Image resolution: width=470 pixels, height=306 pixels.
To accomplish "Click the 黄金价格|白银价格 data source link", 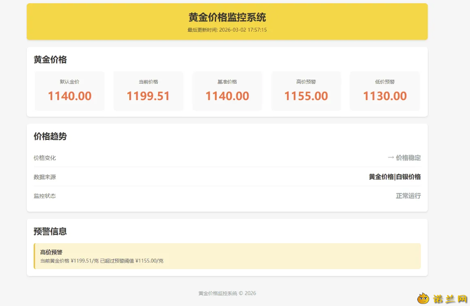I will point(395,177).
